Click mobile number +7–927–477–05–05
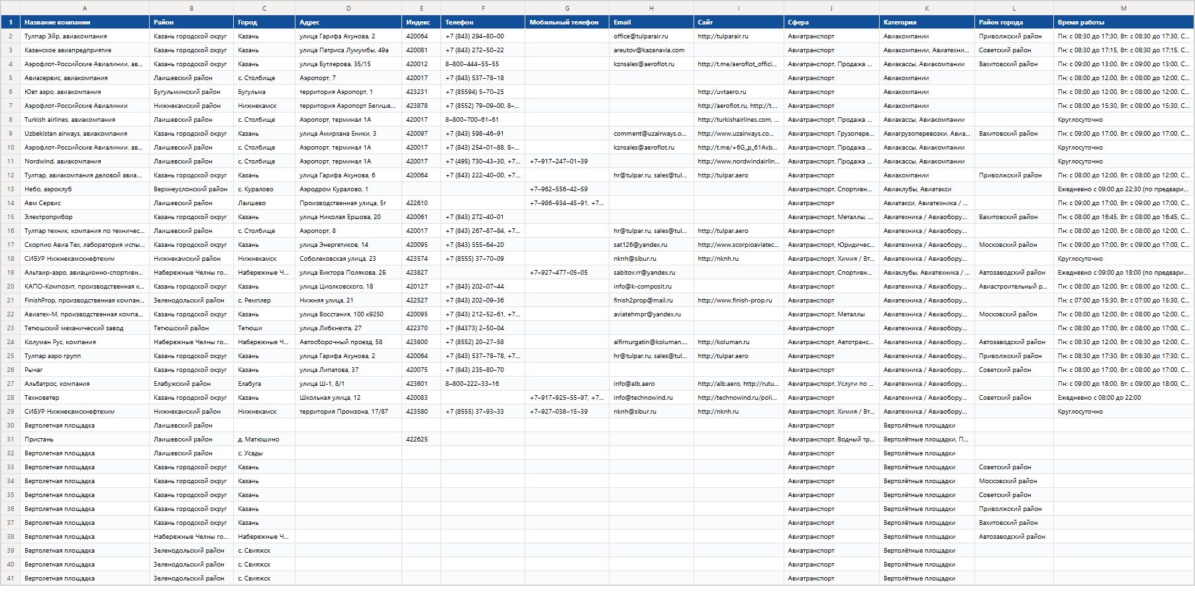The height and width of the screenshot is (597, 1195). pyautogui.click(x=567, y=273)
